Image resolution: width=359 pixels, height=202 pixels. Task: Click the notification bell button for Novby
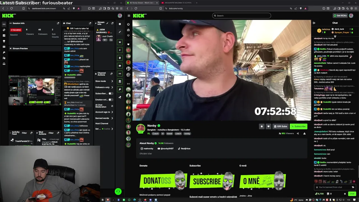(x=262, y=127)
